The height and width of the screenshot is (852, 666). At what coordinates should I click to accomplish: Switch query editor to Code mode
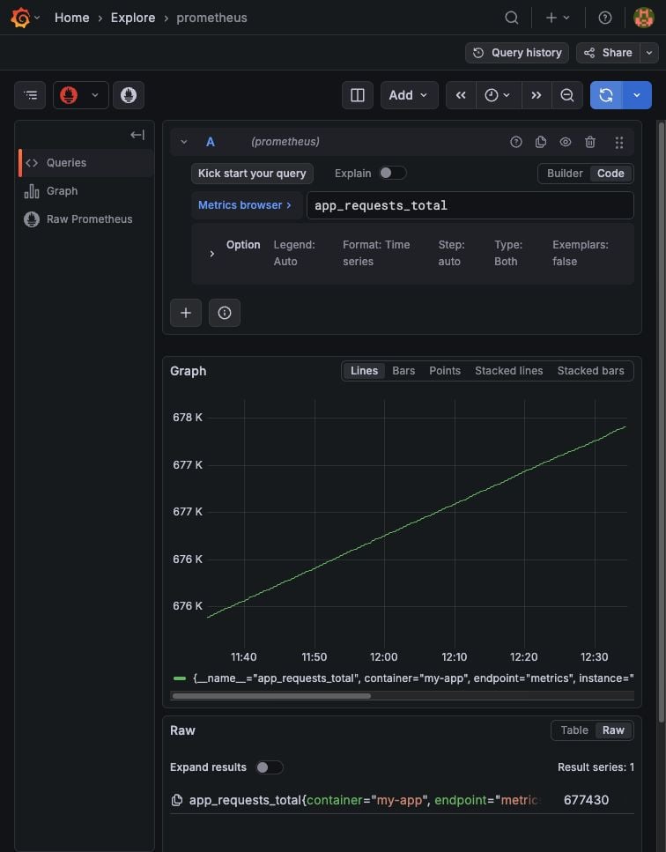tap(610, 174)
